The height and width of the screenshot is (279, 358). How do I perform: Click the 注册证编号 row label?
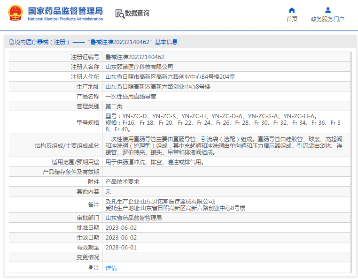85,57
